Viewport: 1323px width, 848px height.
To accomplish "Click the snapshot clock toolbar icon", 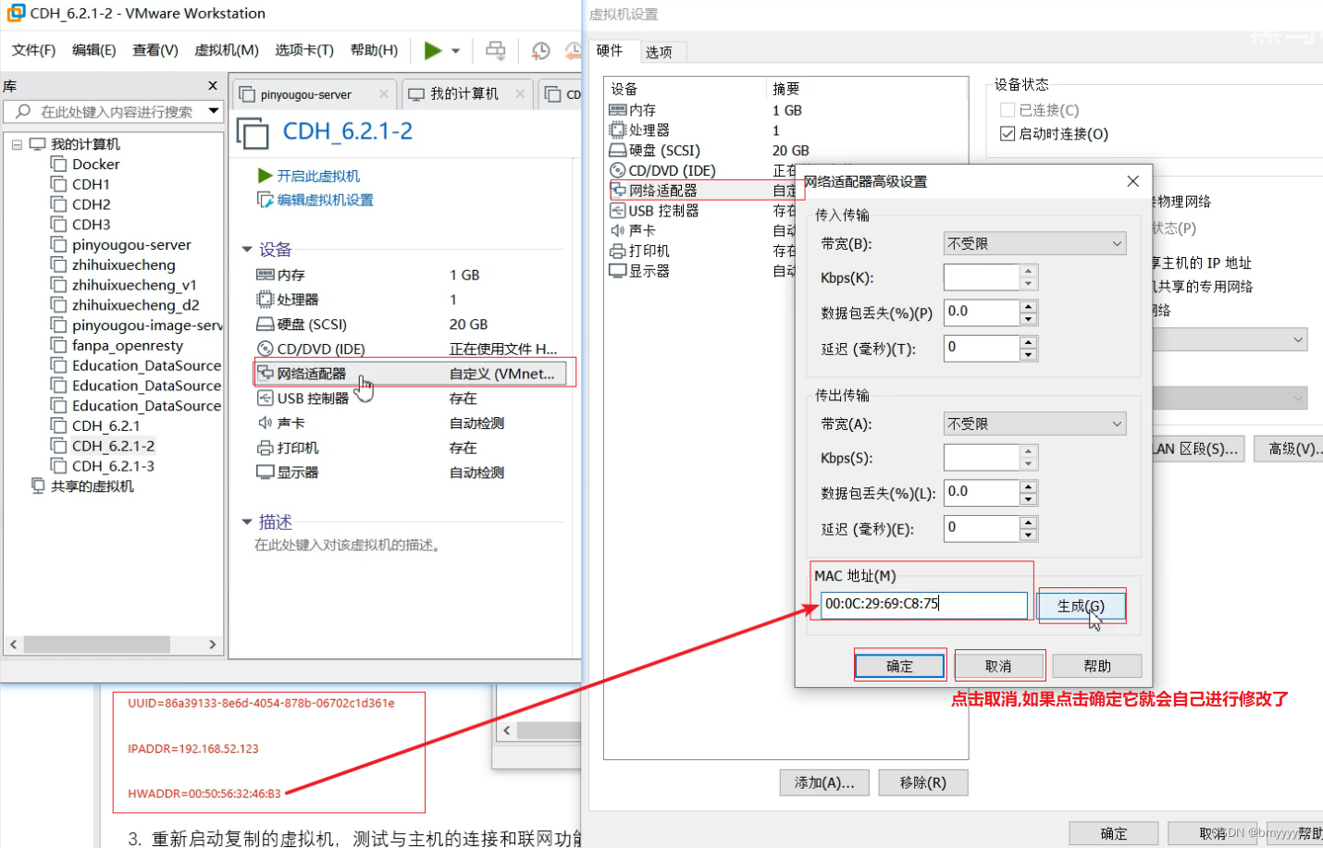I will coord(541,50).
